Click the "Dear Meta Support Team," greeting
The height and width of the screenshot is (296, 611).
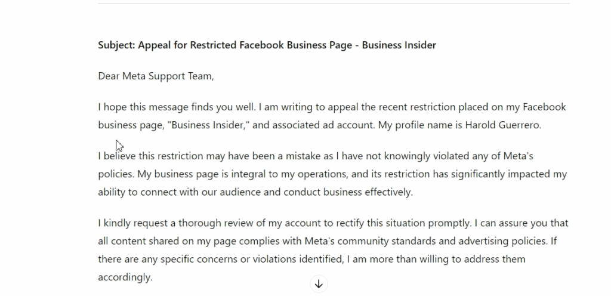(x=156, y=76)
